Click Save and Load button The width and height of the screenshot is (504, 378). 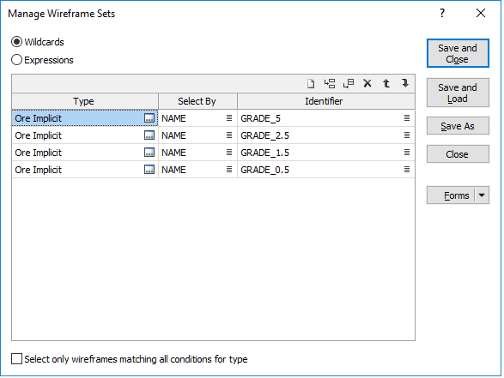(458, 93)
